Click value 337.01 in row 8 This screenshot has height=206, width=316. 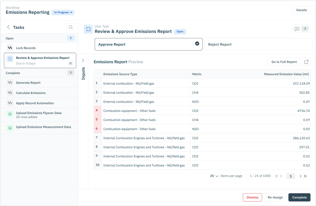pos(304,147)
